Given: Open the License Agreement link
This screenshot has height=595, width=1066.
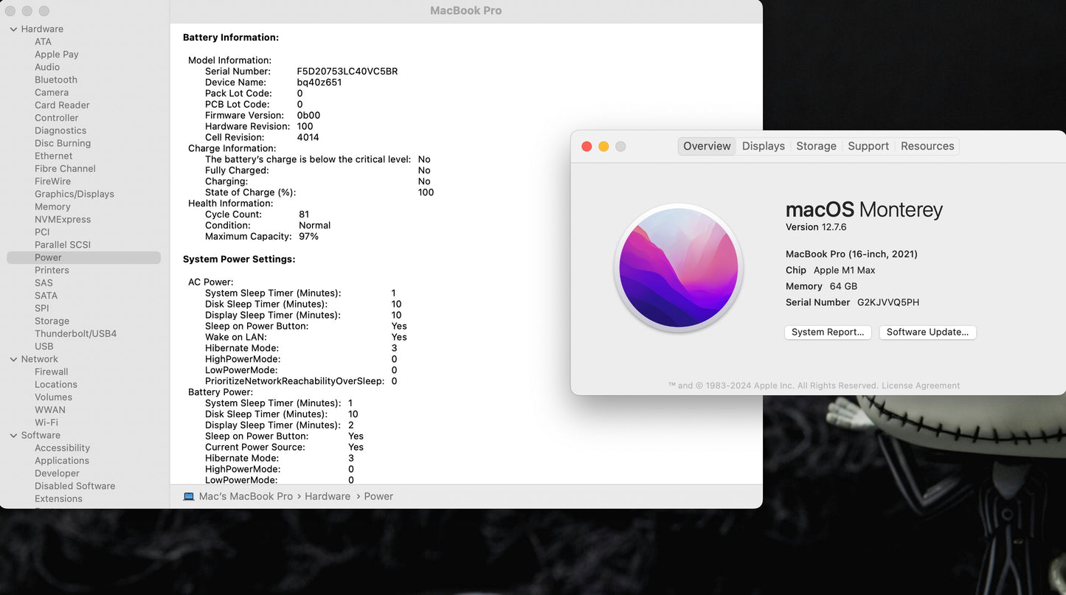Looking at the screenshot, I should click(921, 386).
